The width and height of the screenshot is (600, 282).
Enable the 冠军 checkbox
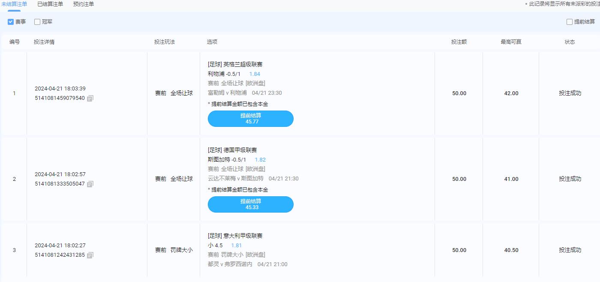[37, 21]
